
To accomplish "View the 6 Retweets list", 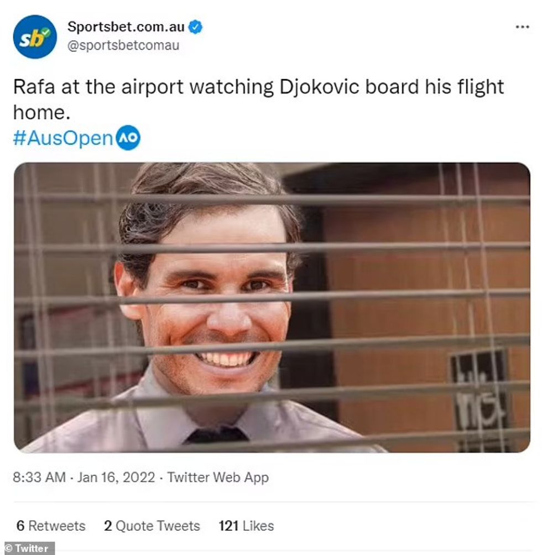I will pyautogui.click(x=51, y=526).
